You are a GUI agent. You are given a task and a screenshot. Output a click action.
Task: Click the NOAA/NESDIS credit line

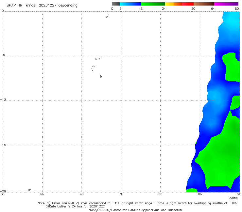pyautogui.click(x=135, y=210)
